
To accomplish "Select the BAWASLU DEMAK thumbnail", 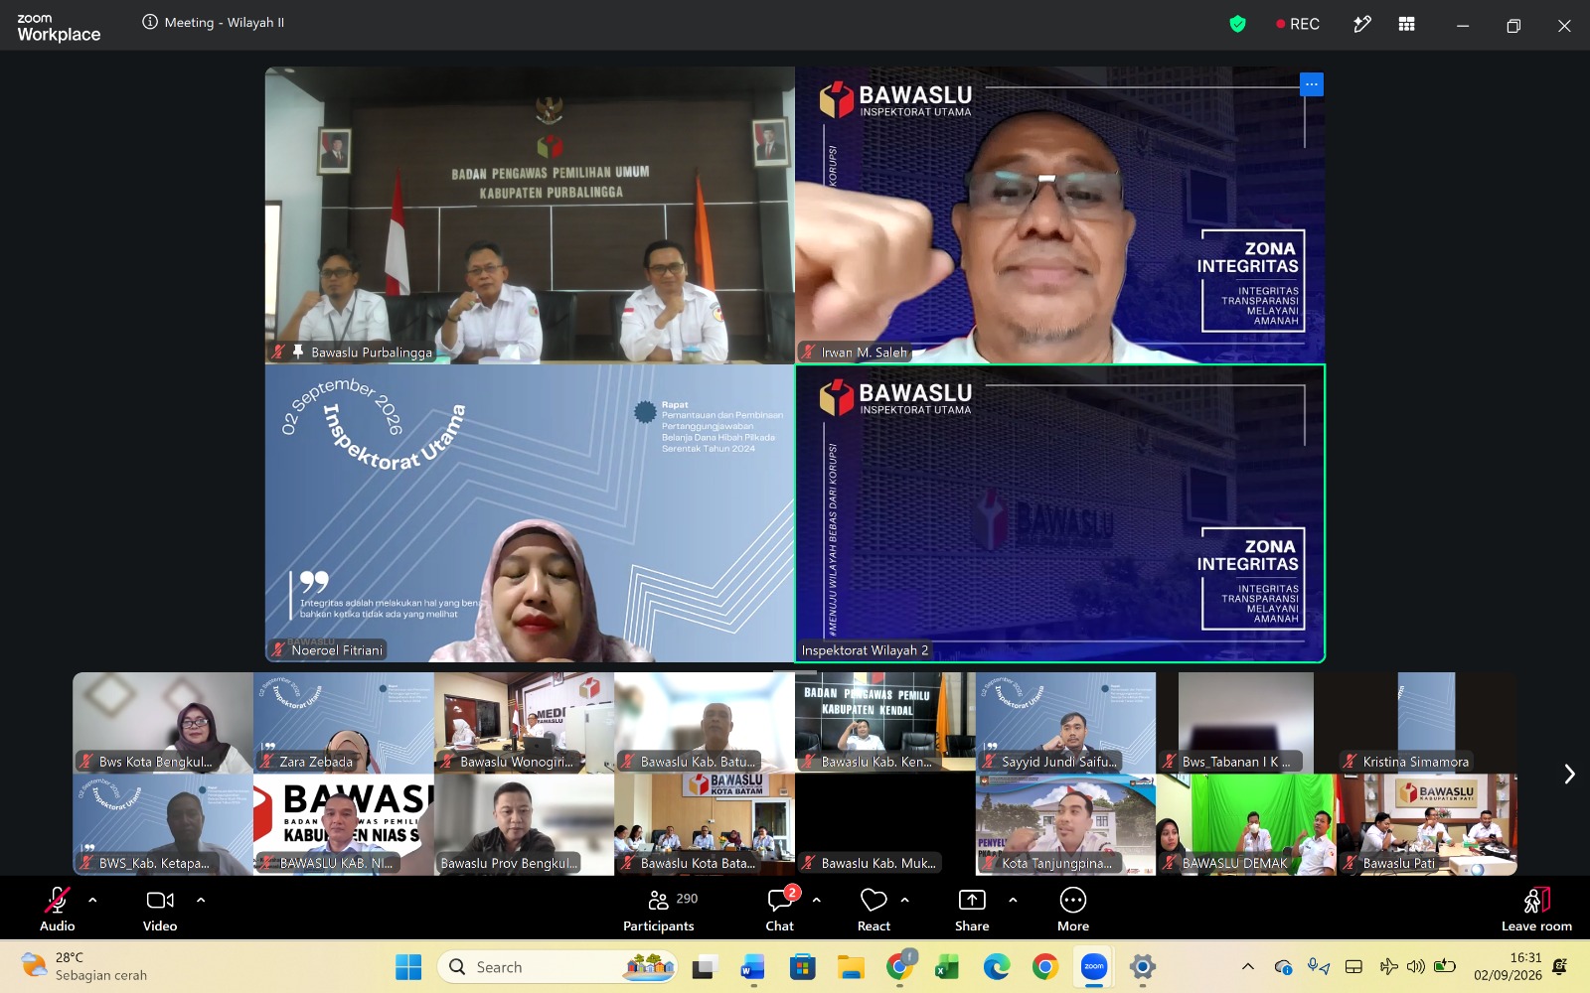I will click(1246, 824).
